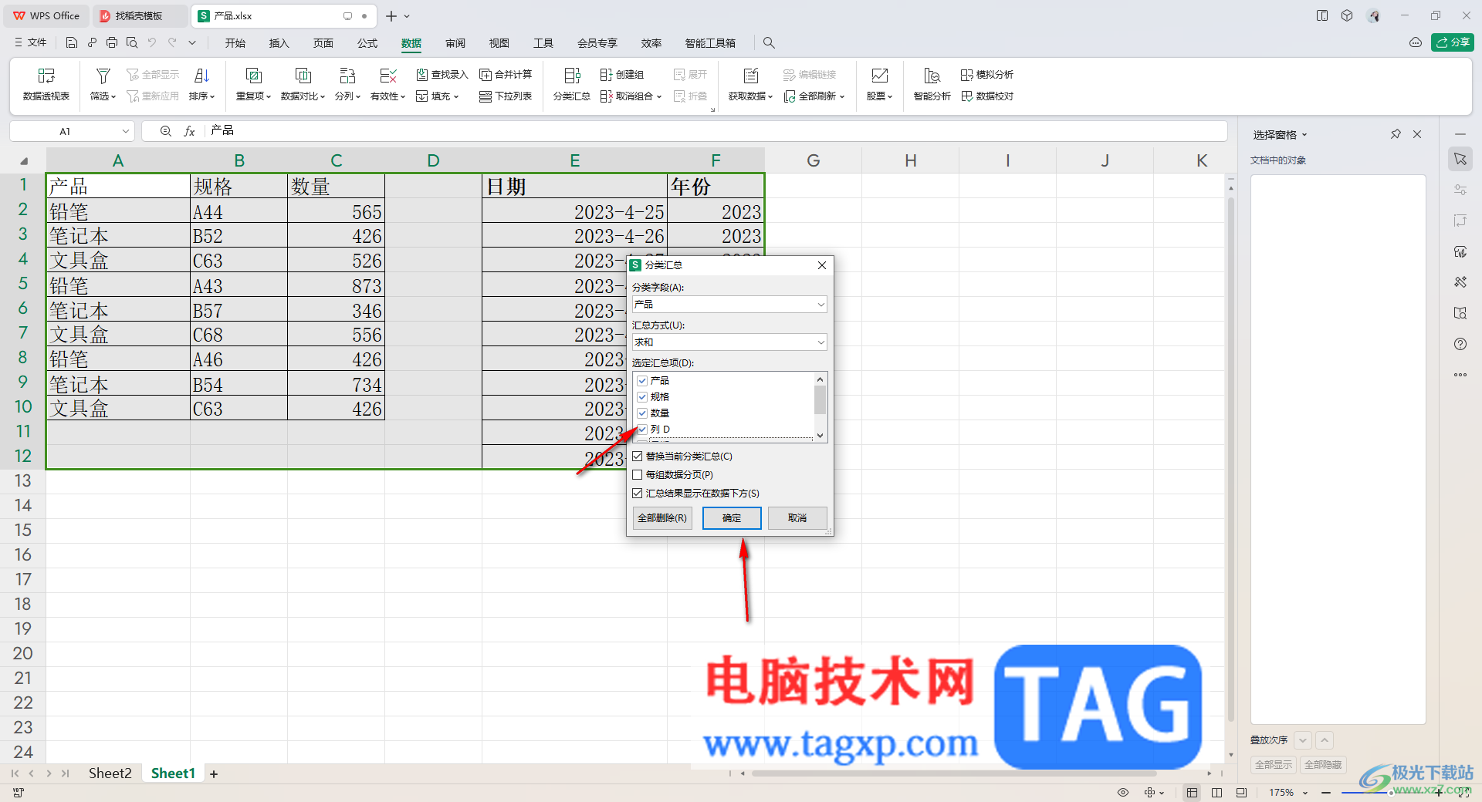
Task: Click the 下拉列表 dropdown list tool
Action: pos(506,96)
